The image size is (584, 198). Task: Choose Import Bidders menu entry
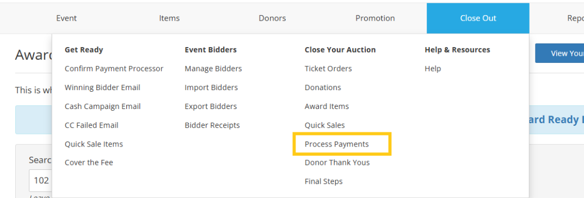(x=211, y=88)
